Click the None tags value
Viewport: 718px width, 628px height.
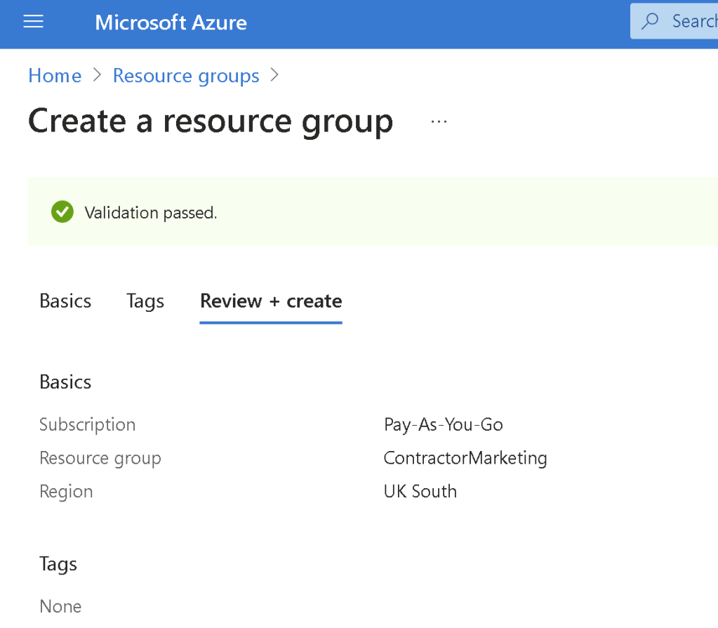(x=60, y=606)
